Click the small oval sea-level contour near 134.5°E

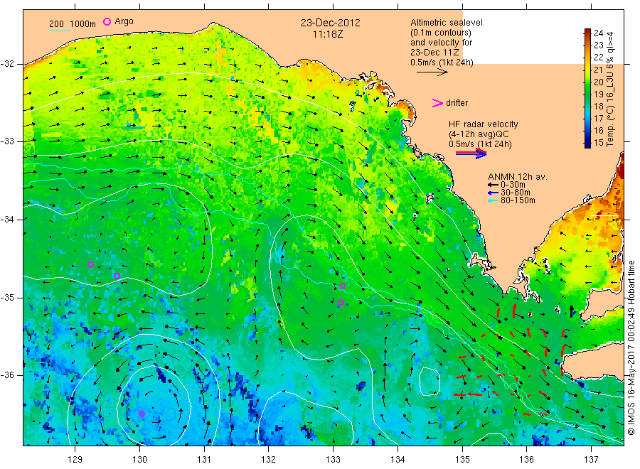[430, 381]
